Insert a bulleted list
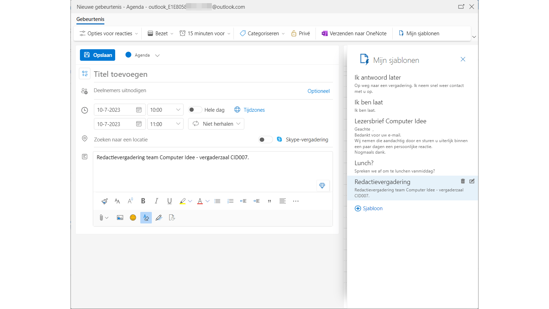Screen dimensions: 549x309 pos(217,201)
